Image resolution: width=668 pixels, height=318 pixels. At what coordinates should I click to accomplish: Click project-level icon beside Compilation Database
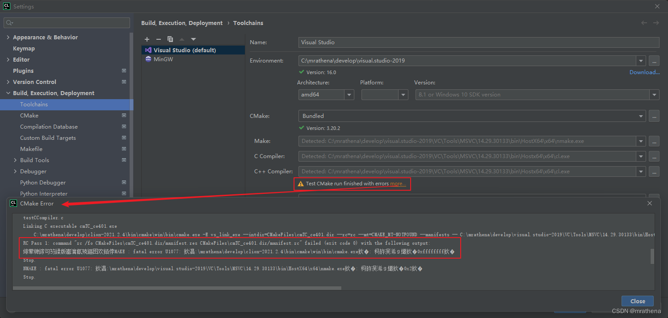[124, 126]
